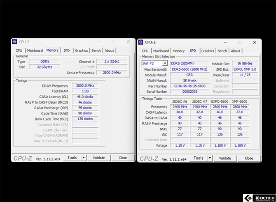Open Bench tab in right window
The image size is (276, 202).
pos(222,51)
